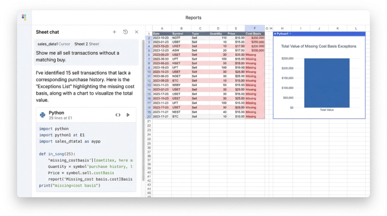Screen dimensions: 387x216
Task: Click the Symbol header cell
Action: click(181, 34)
